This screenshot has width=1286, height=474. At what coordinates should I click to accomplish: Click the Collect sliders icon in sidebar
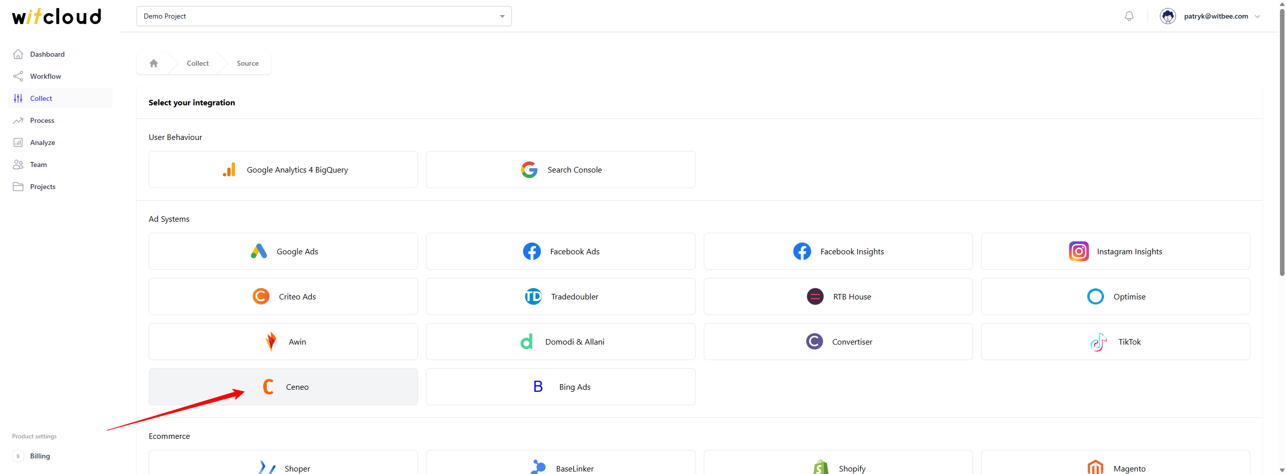click(x=18, y=98)
